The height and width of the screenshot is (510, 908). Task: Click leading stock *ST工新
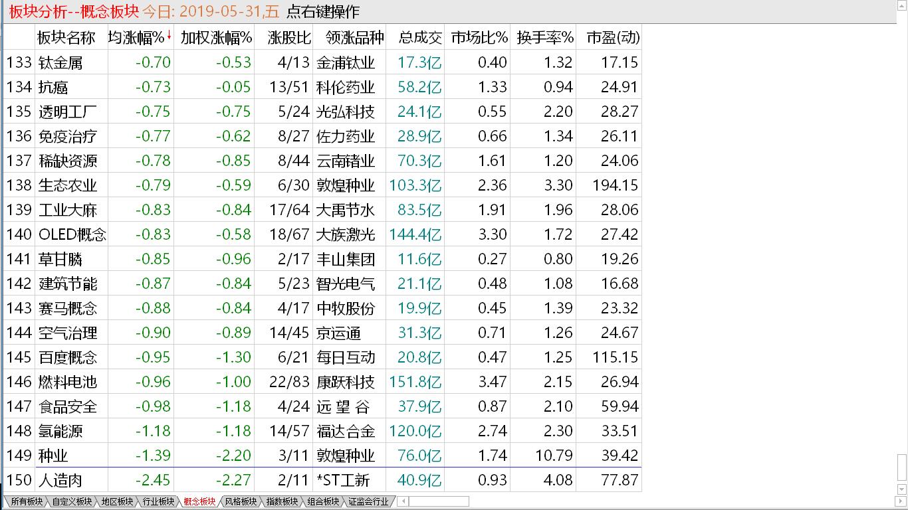pyautogui.click(x=343, y=480)
